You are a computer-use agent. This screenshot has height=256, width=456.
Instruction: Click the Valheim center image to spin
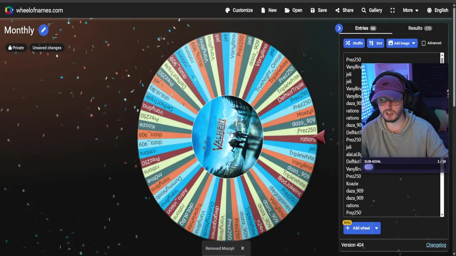(x=227, y=137)
